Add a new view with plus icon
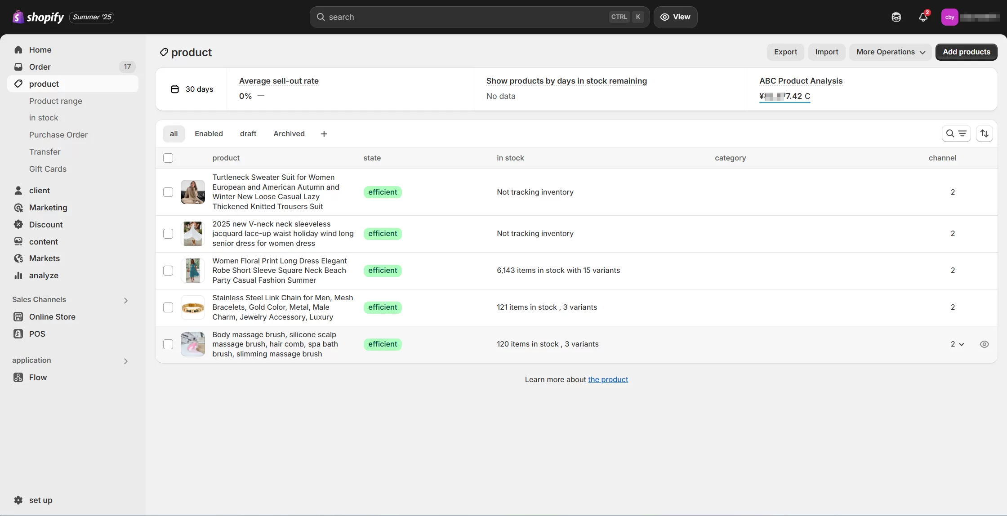Viewport: 1007px width, 516px height. point(324,134)
